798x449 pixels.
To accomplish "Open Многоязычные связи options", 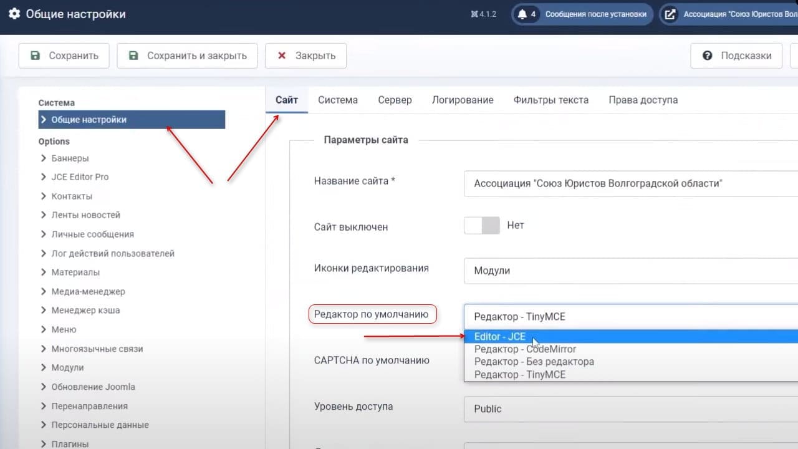I will click(97, 349).
